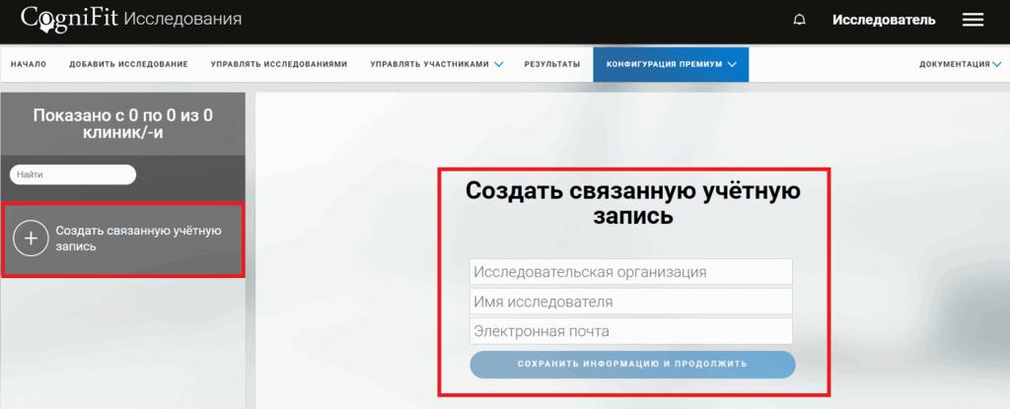Select the Имя исследователя field

coord(631,302)
